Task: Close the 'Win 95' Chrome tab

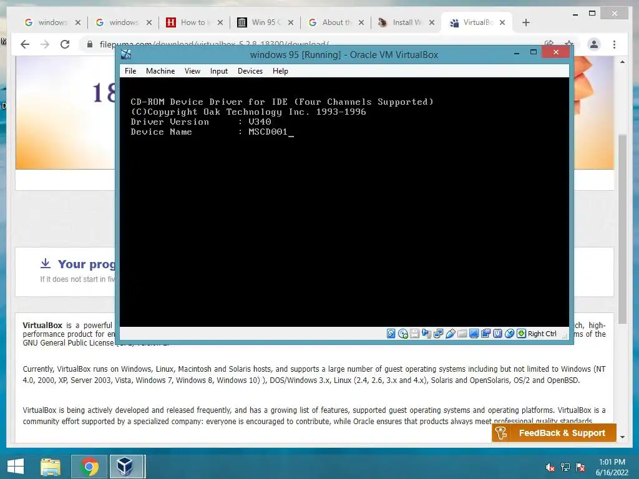Action: (x=291, y=22)
